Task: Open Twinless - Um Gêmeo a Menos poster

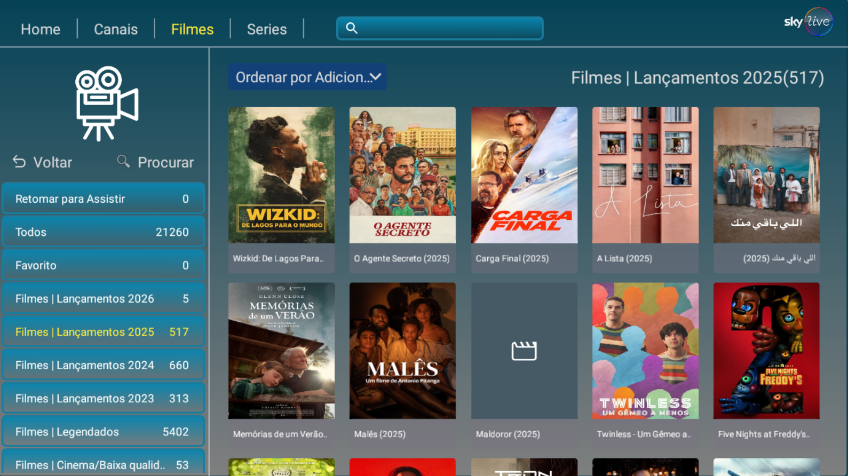Action: pyautogui.click(x=645, y=351)
